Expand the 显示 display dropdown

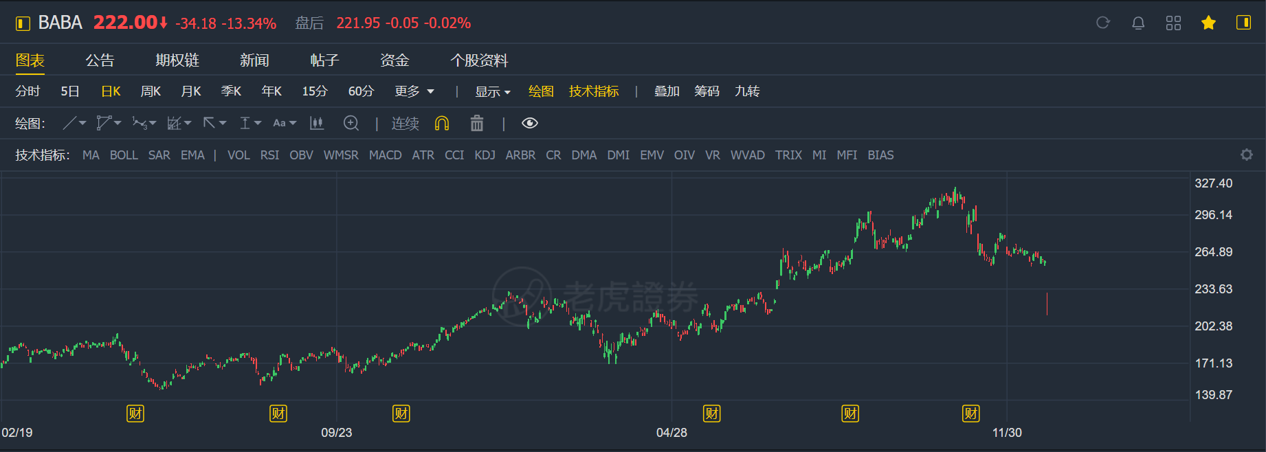pos(493,91)
